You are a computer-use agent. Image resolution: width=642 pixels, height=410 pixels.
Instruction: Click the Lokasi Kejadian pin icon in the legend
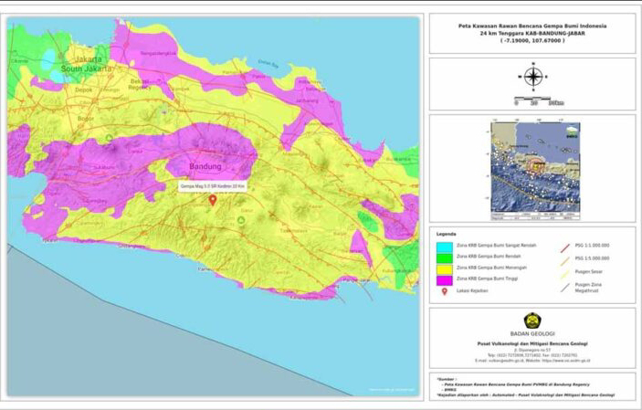444,291
